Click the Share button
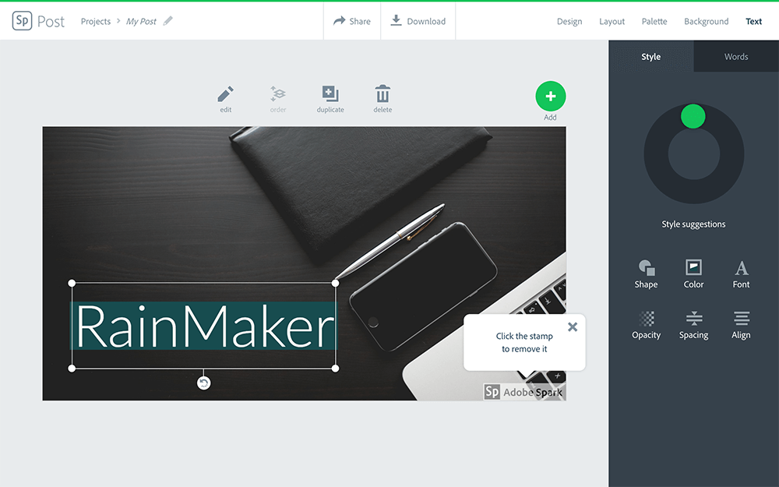This screenshot has height=487, width=779. tap(352, 21)
